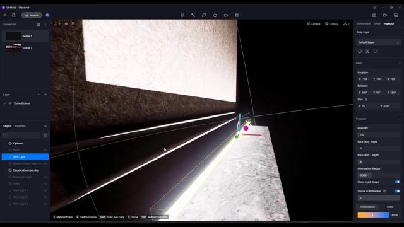Click the Temperature button
This screenshot has height=227, width=404.
[367, 207]
